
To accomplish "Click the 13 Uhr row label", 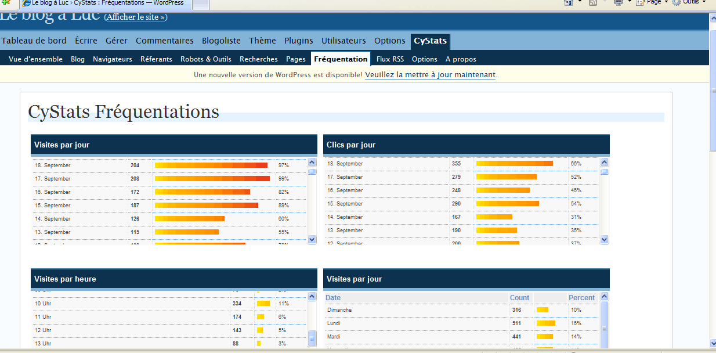I will pos(43,344).
